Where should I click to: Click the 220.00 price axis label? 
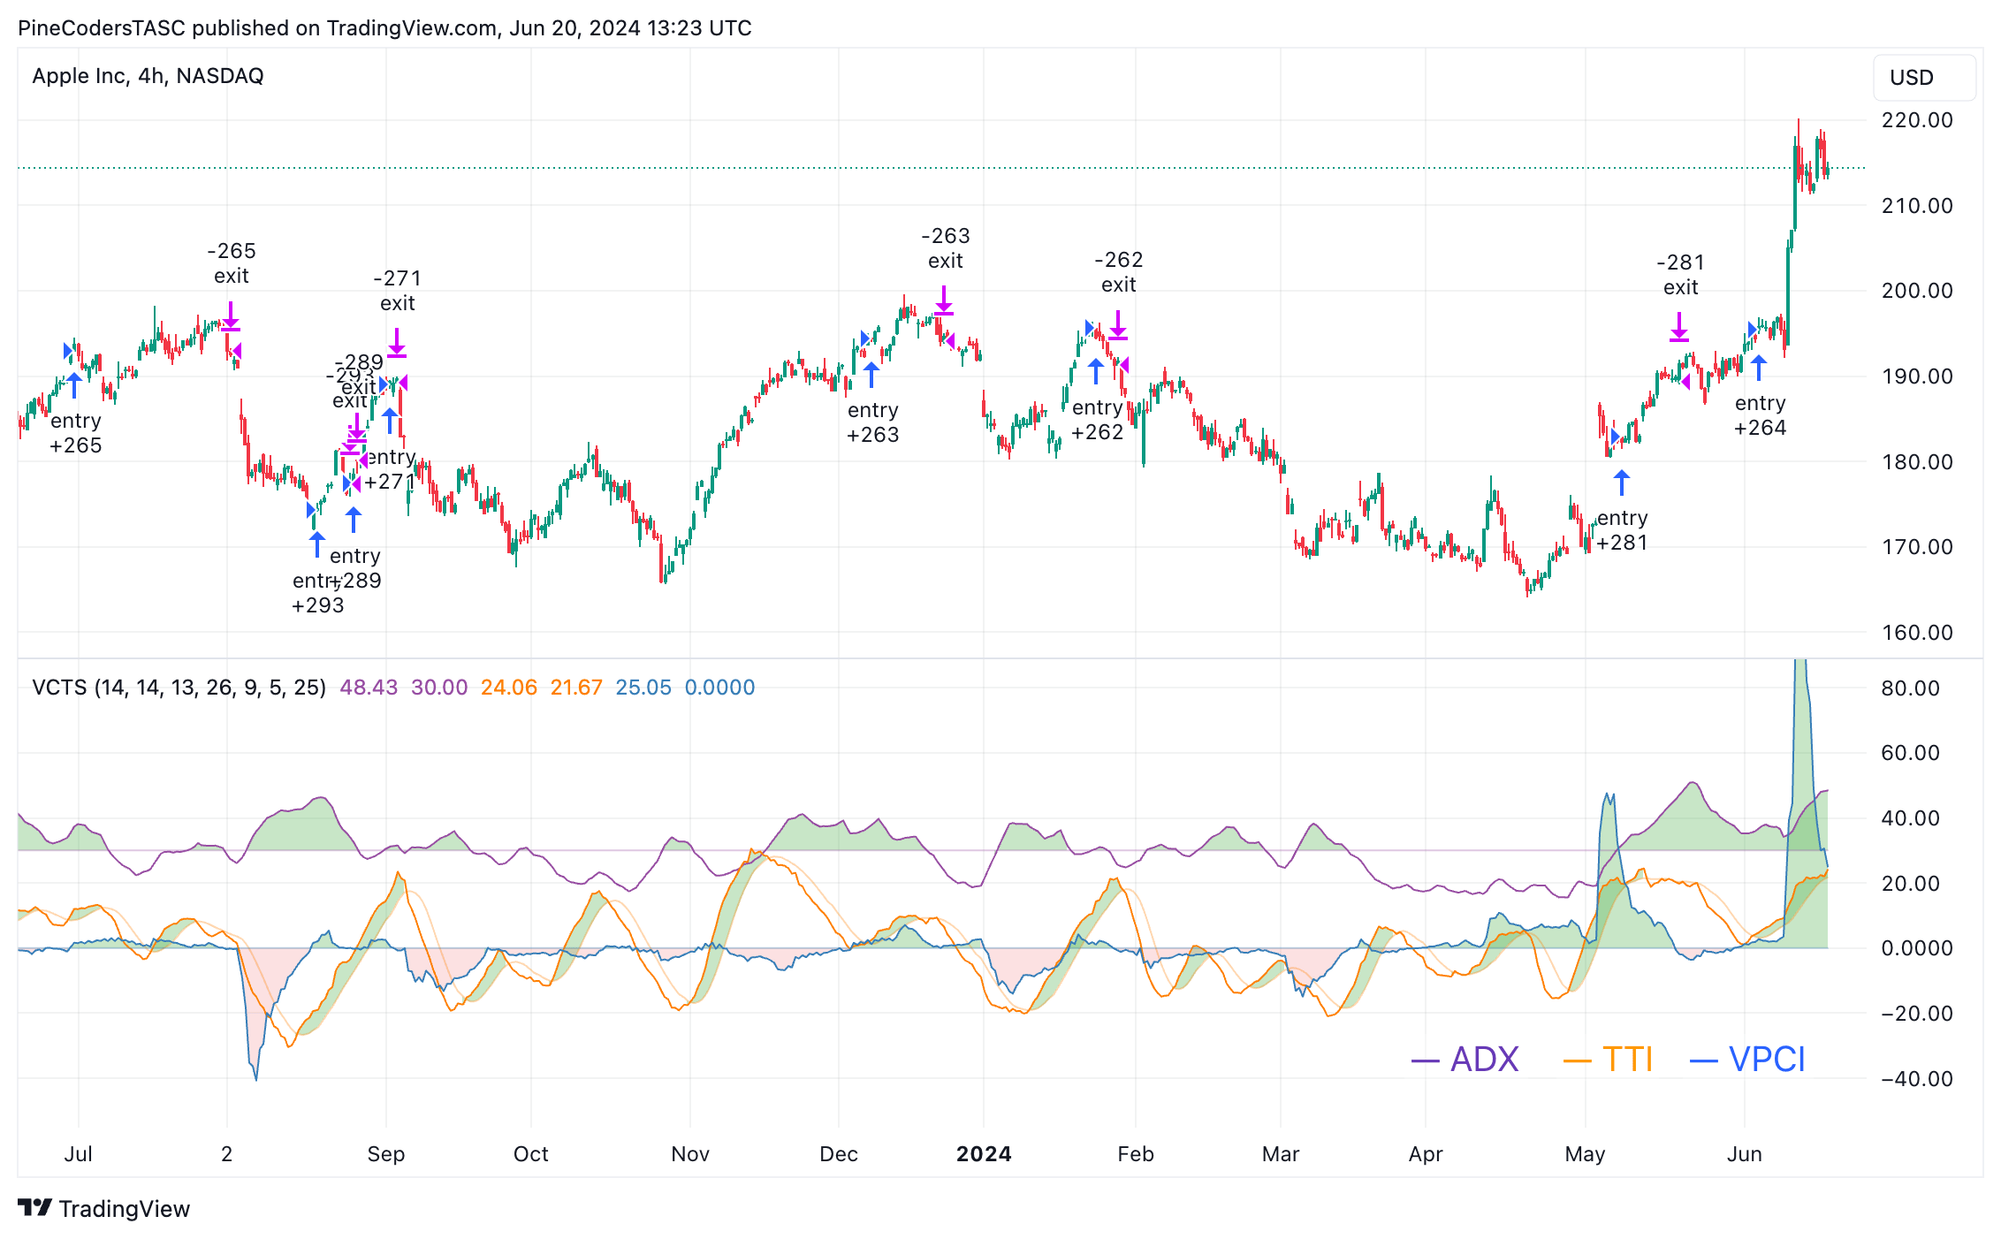pos(1917,120)
